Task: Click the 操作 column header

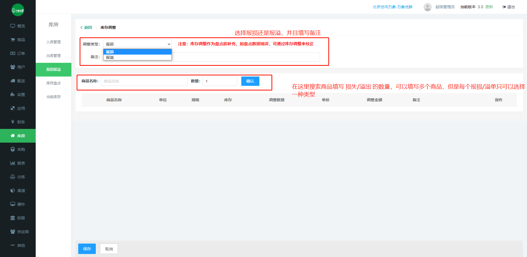Action: click(498, 100)
